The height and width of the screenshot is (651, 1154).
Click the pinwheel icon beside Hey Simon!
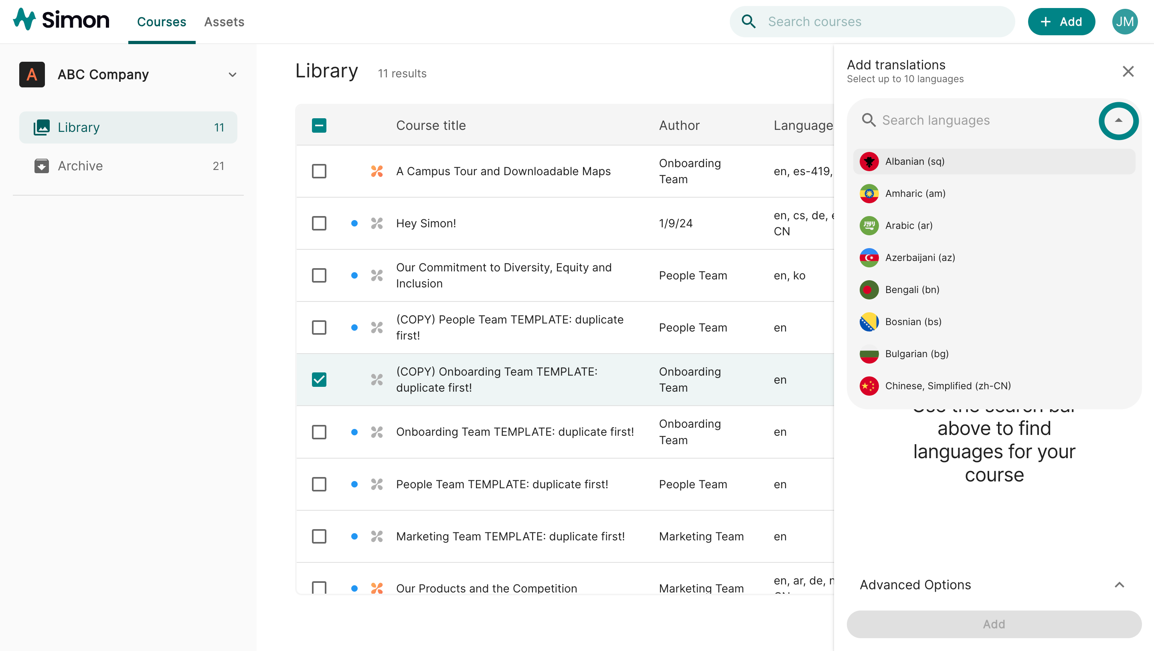click(377, 223)
